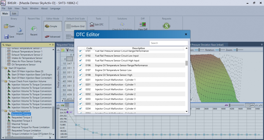Click the search magnifier icon in Maps header
The height and width of the screenshot is (140, 264).
[3, 45]
